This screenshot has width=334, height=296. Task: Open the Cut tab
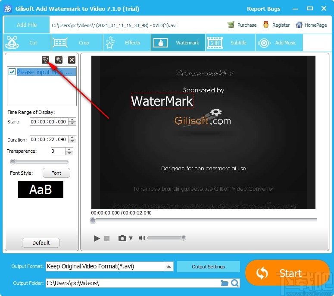27,42
